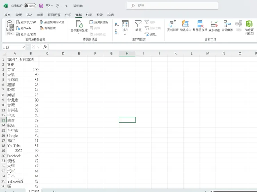Open Customize Quick Access Toolbar dropdown
Screen dimensions: 257x192
[66, 6]
